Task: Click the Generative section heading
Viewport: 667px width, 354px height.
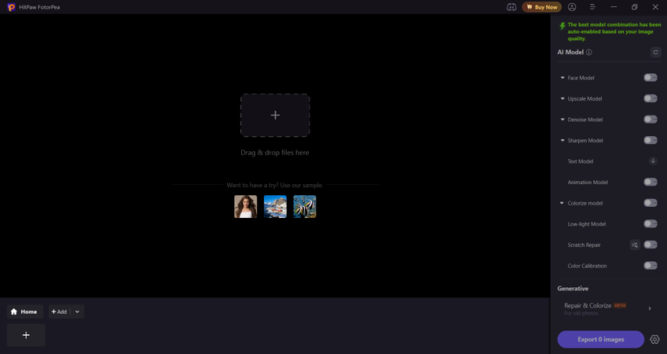Action: click(573, 289)
